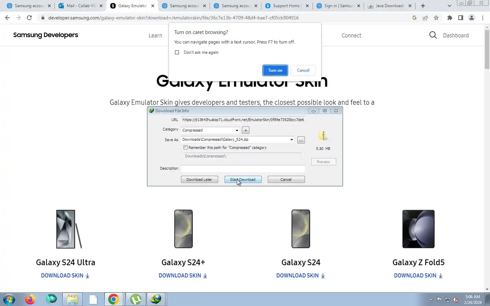Download Galaxy S24 Ultra skin

[65, 276]
